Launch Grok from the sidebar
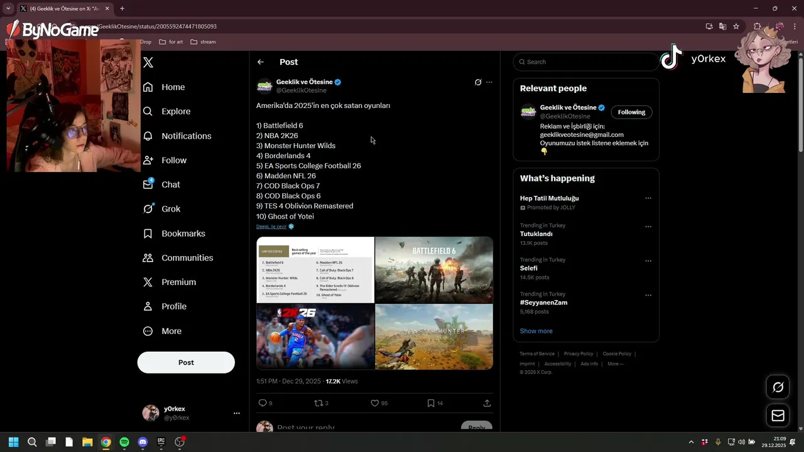The width and height of the screenshot is (804, 452). (162, 209)
